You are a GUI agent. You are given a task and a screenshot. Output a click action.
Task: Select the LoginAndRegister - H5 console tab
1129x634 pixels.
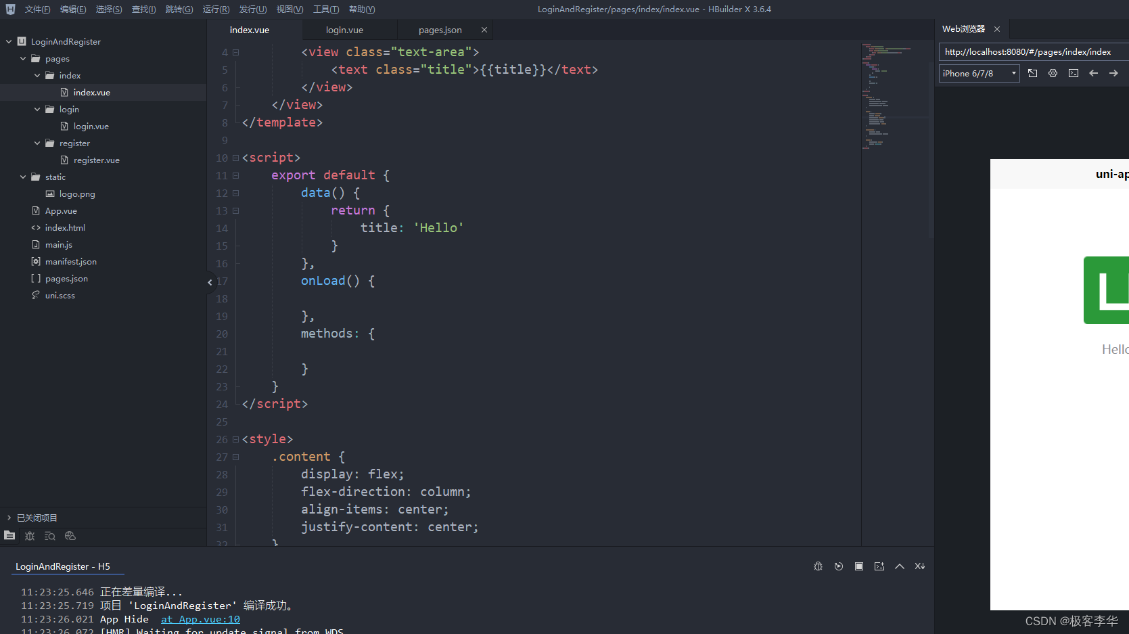click(x=63, y=566)
